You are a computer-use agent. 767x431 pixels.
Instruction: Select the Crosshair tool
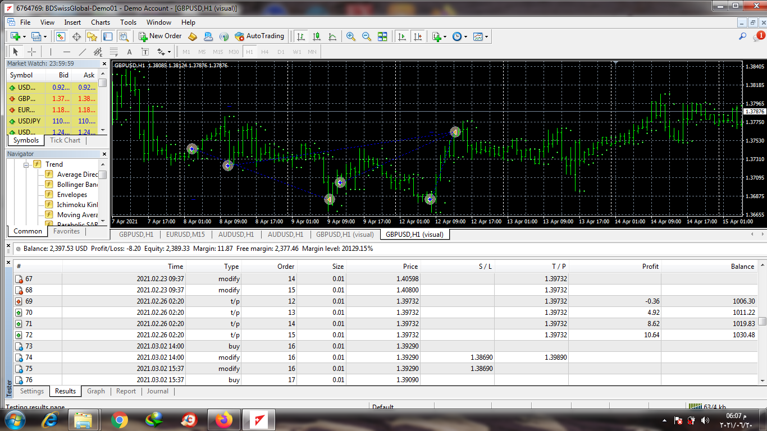(x=32, y=52)
